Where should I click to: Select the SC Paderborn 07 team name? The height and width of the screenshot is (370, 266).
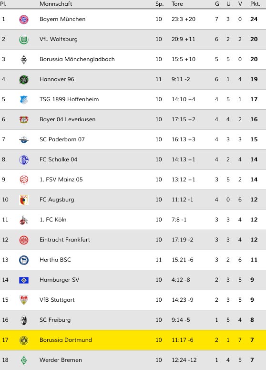62,139
